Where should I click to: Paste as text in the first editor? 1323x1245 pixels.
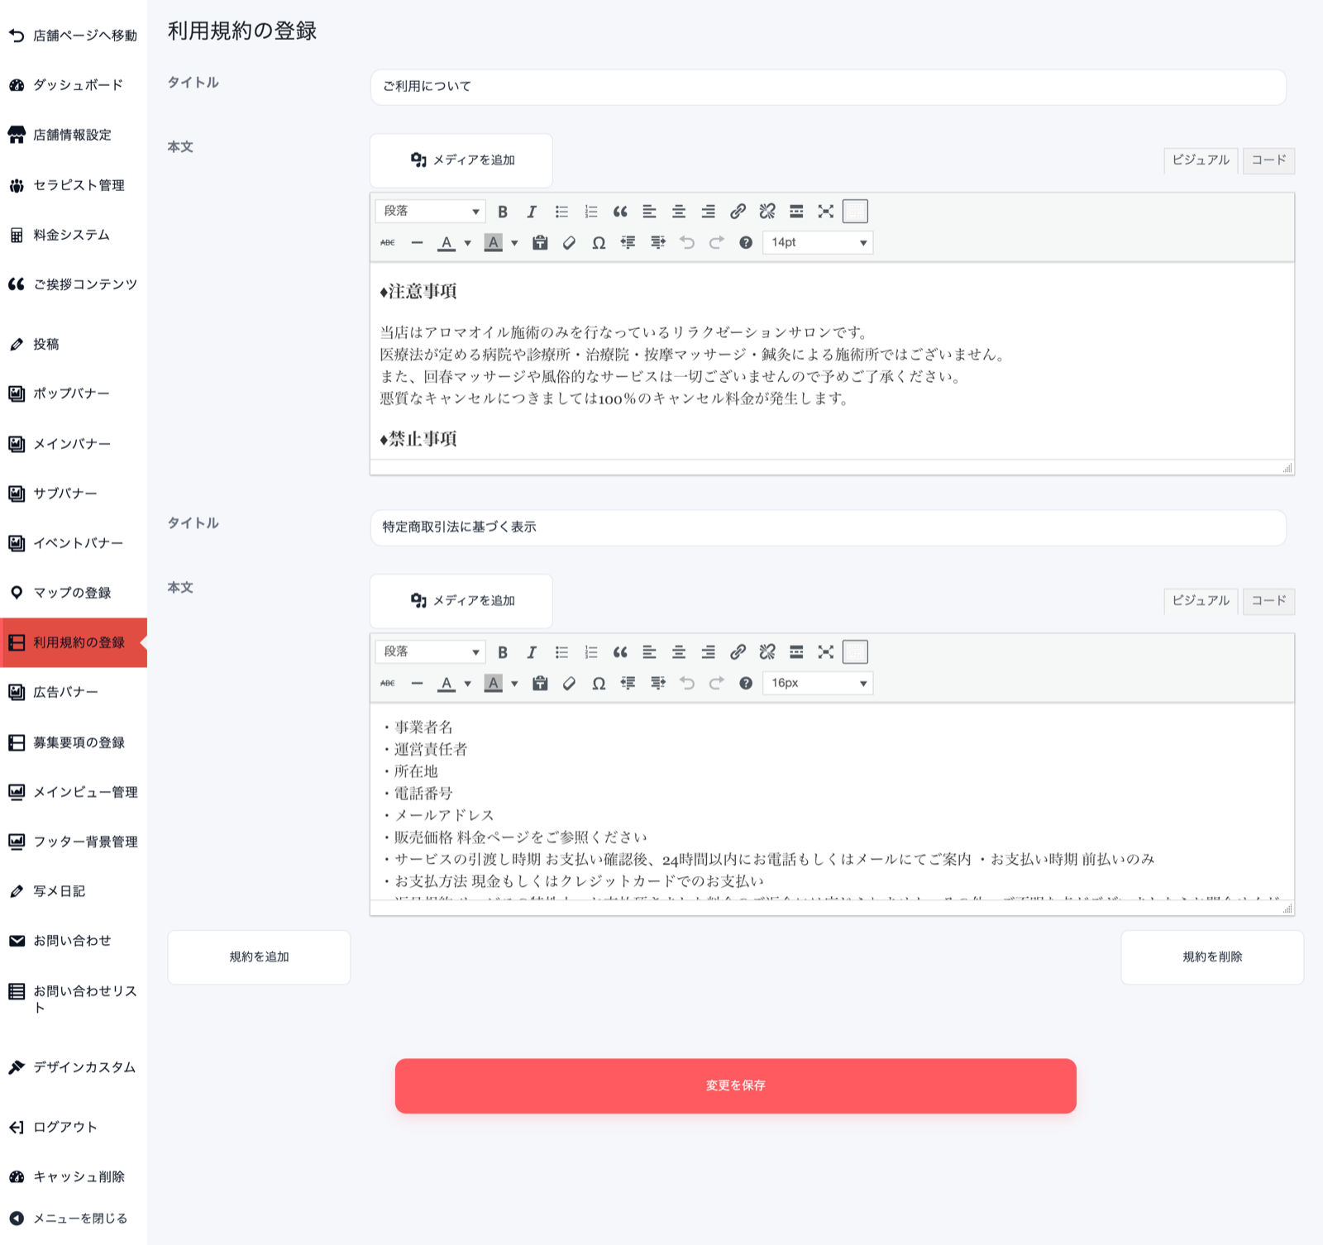point(540,242)
